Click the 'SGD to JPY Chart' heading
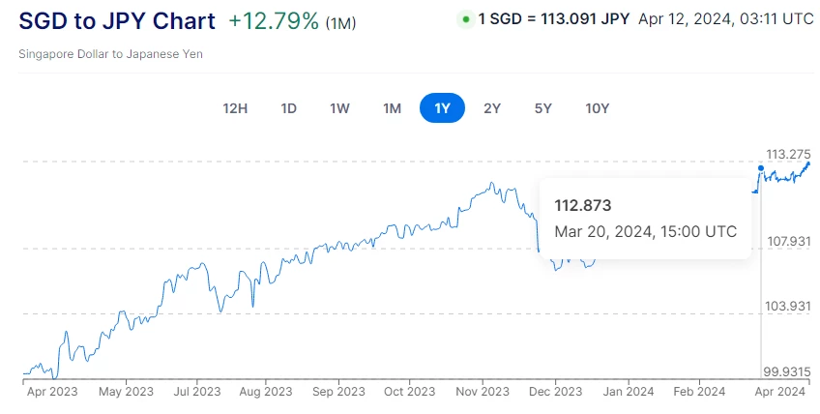 click(x=117, y=21)
